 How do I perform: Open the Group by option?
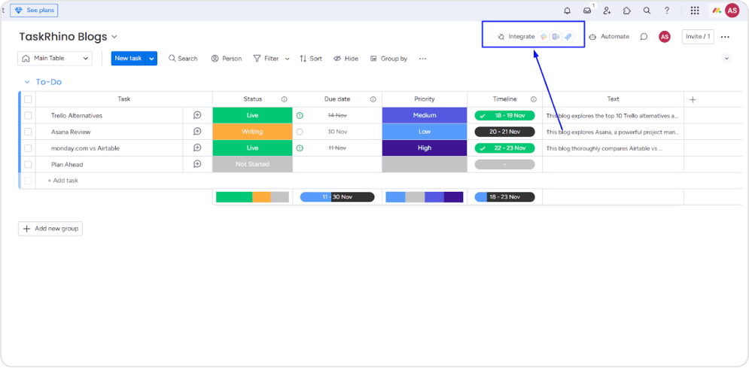pos(389,59)
